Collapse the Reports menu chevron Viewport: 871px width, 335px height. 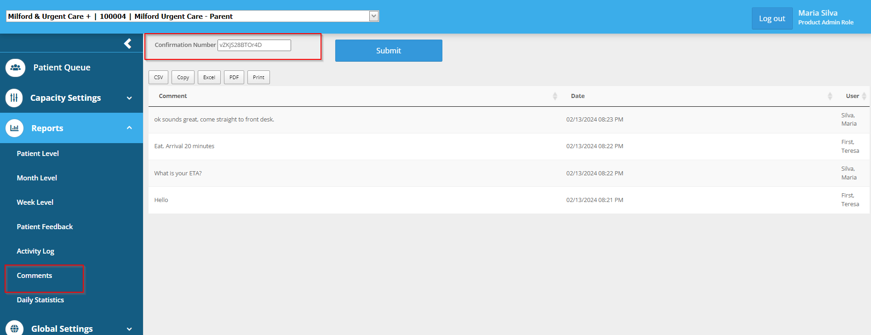[129, 128]
